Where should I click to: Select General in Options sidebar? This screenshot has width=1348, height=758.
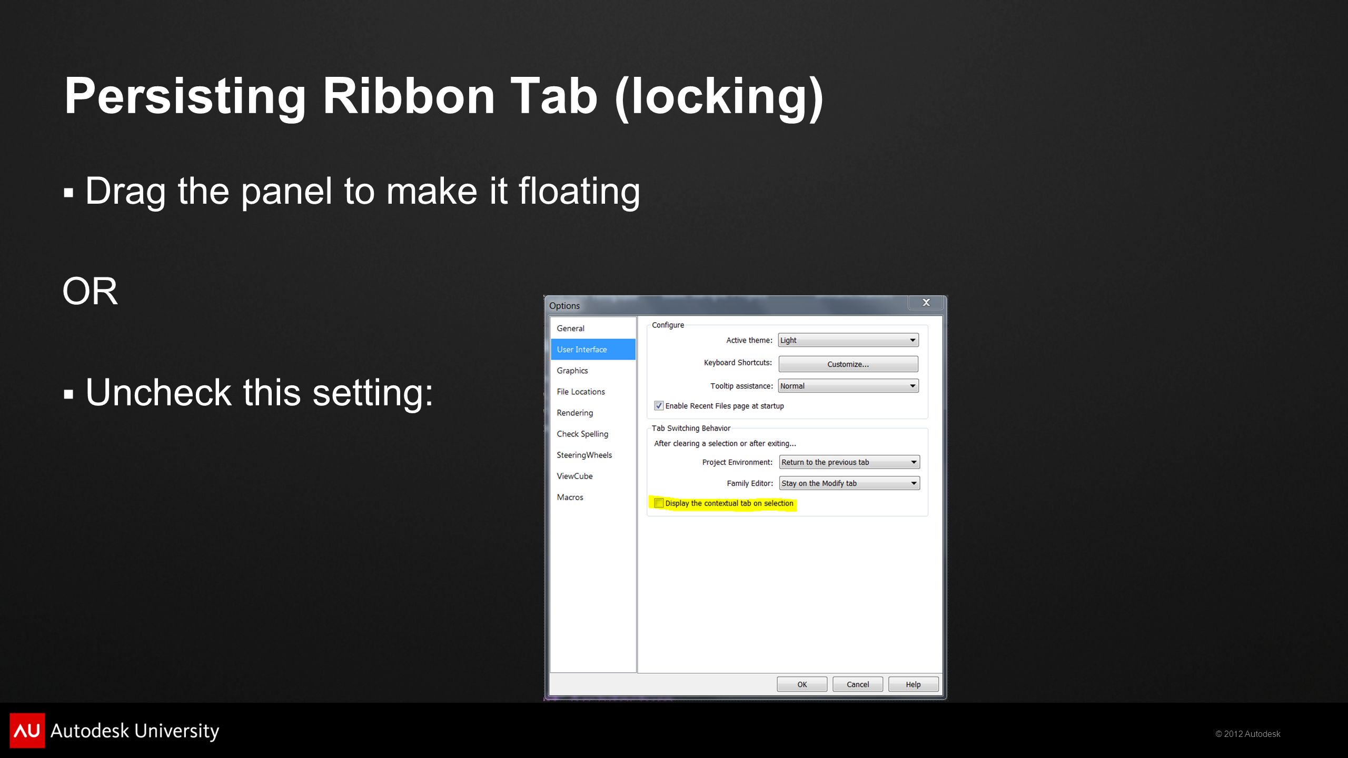point(593,328)
